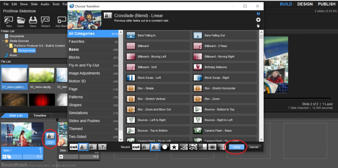Switch to the DESIGN workspace
Viewport: 338px width, 168px height.
pyautogui.click(x=305, y=4)
